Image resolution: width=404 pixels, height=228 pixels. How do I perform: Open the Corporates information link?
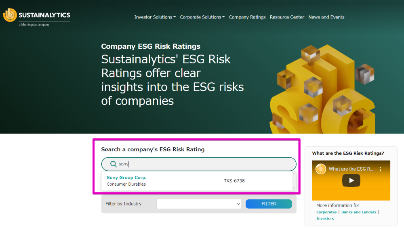point(326,212)
